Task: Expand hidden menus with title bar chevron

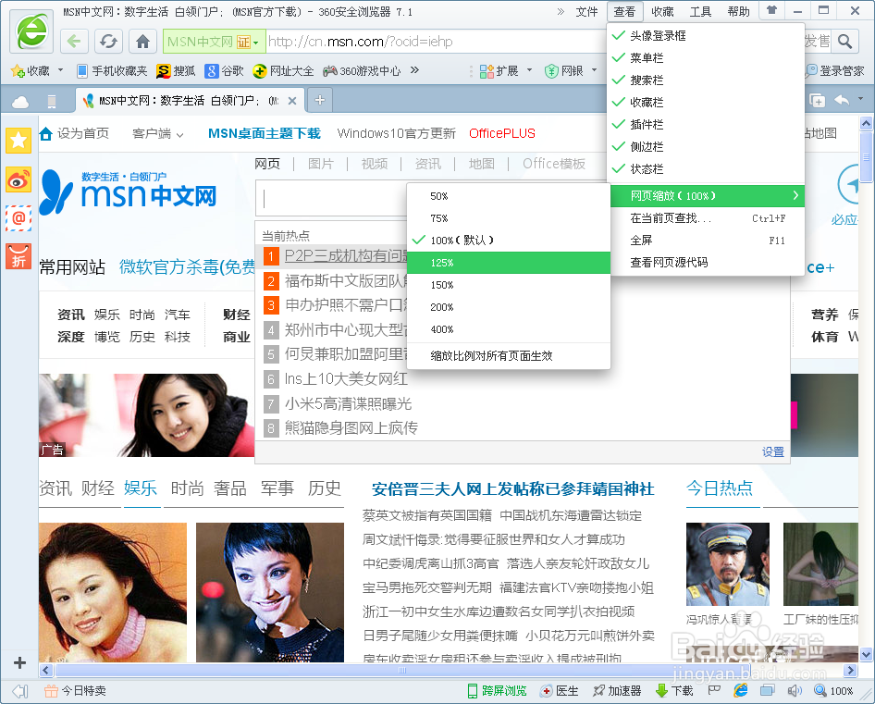Action: [x=561, y=11]
